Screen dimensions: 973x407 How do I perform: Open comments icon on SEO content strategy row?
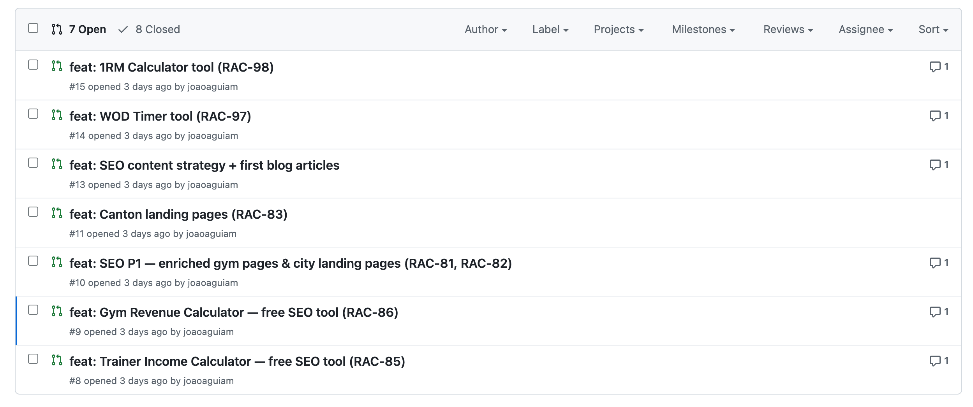935,165
